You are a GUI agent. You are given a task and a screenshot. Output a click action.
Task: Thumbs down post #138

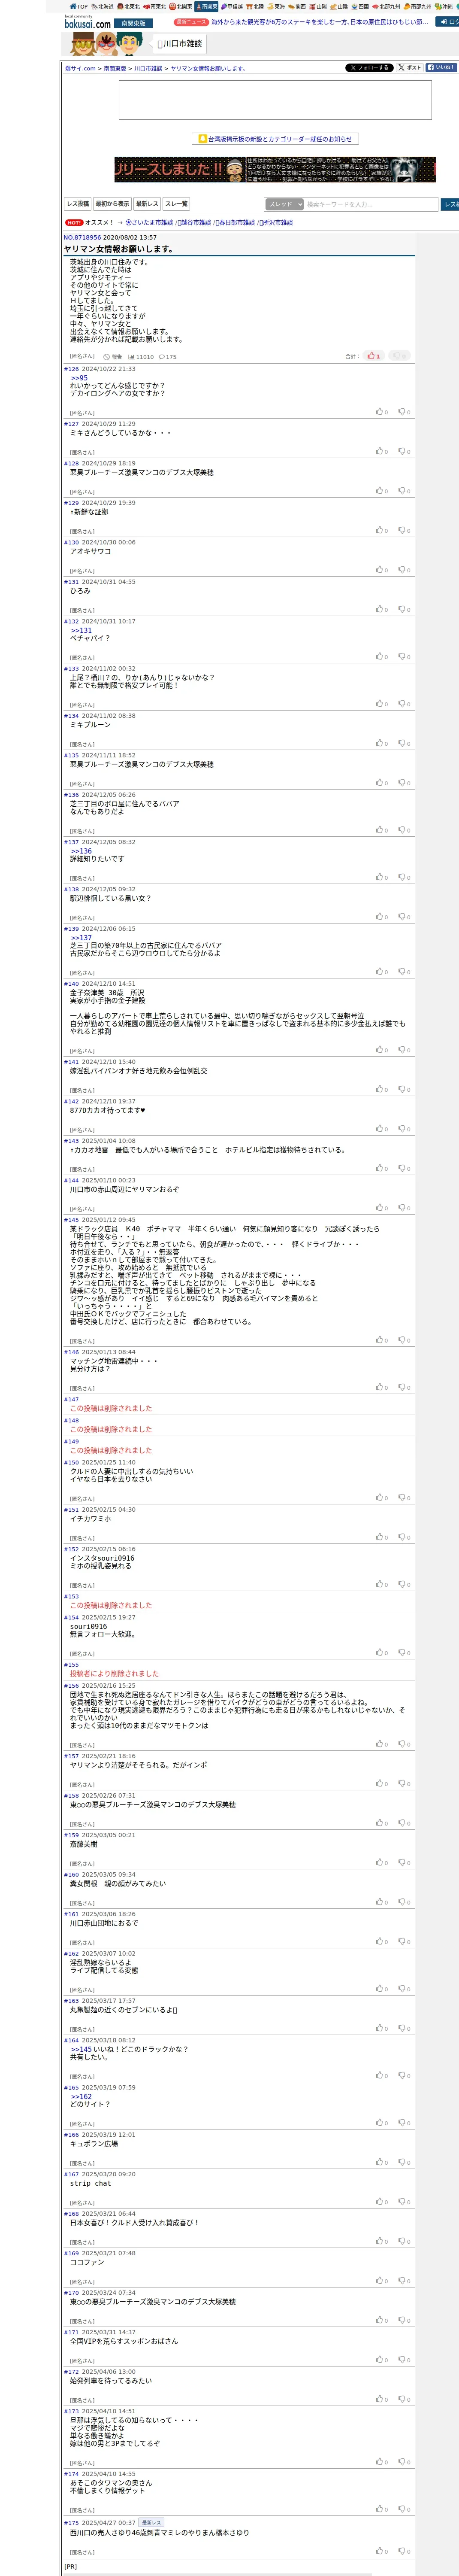tap(404, 917)
